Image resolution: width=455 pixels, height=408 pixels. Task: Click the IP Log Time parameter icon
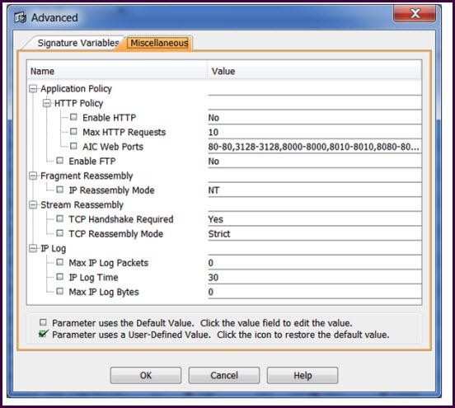tap(60, 277)
